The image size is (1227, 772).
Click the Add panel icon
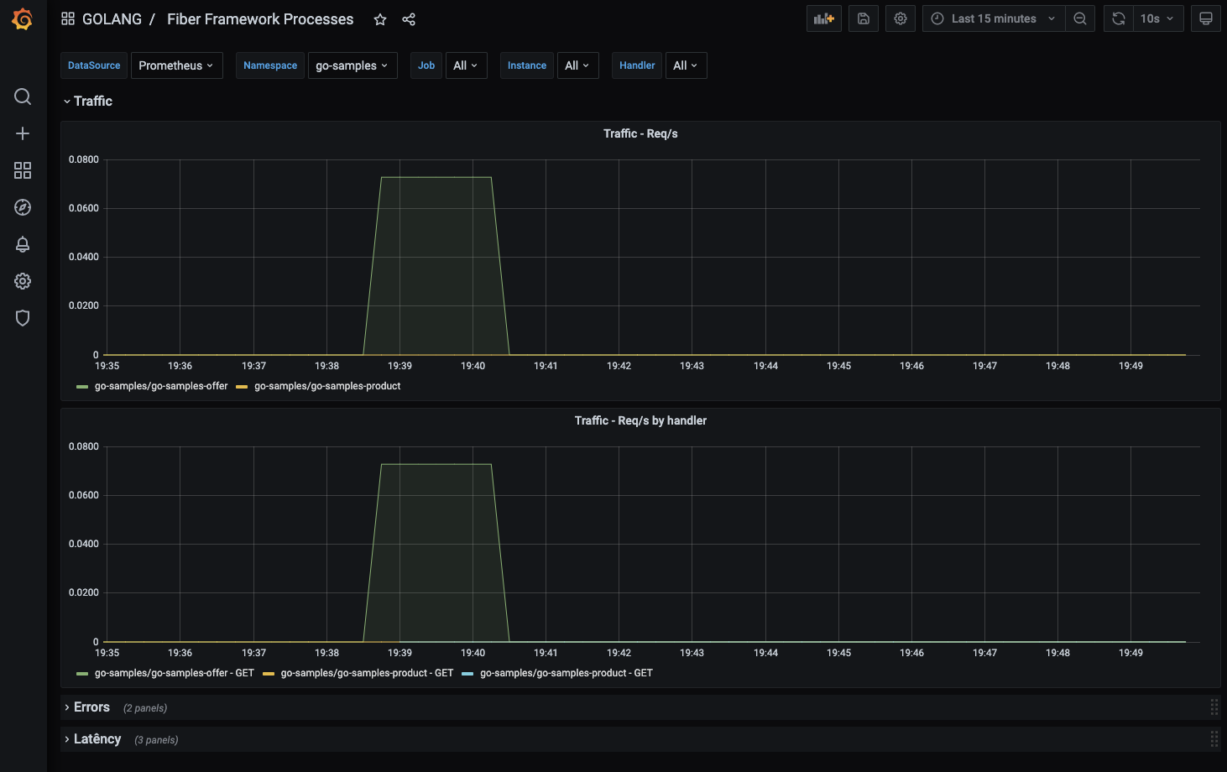824,18
